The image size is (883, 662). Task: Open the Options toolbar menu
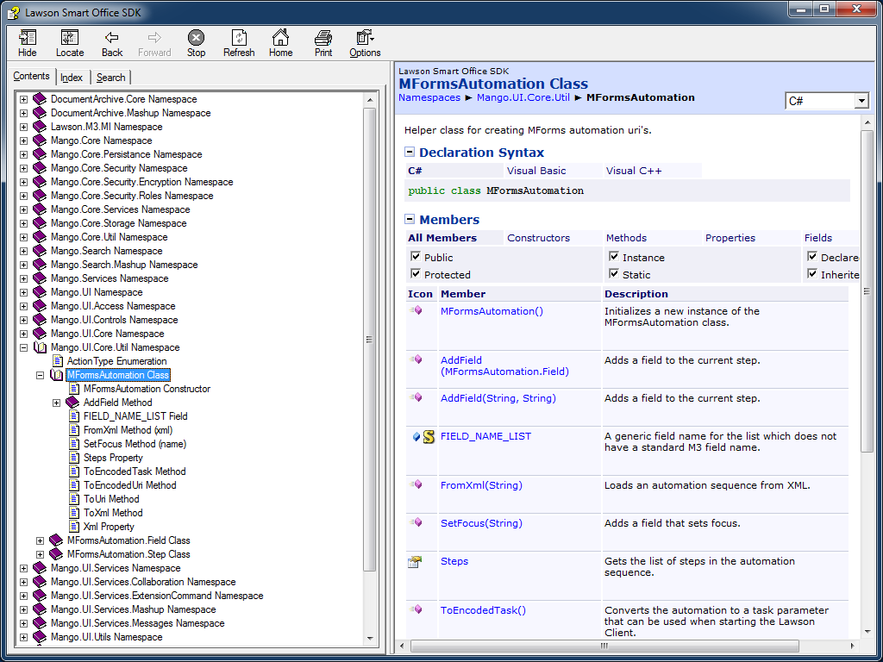pos(365,43)
